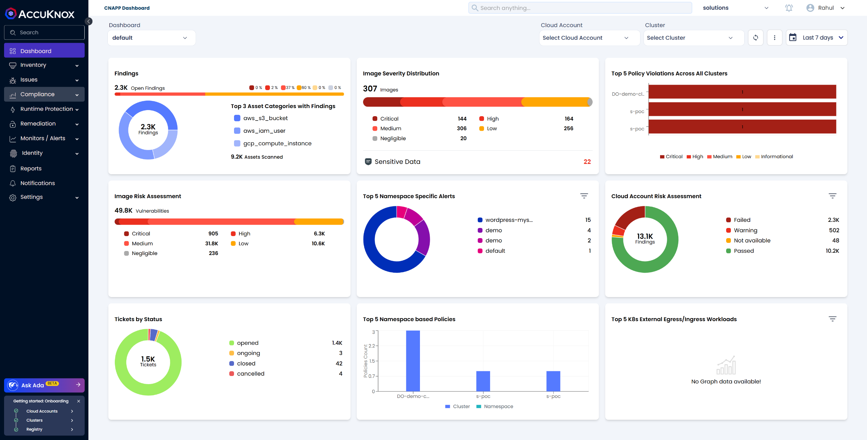Open the Select Cluster dropdown

(x=693, y=38)
